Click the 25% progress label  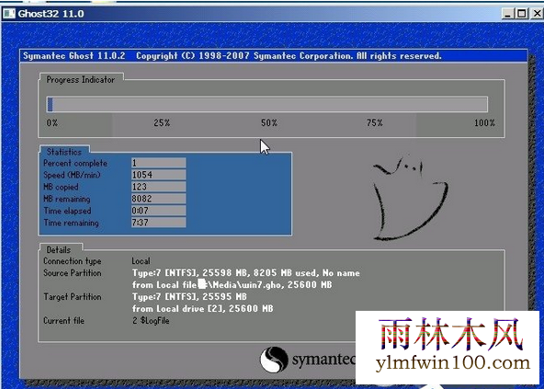pos(162,122)
